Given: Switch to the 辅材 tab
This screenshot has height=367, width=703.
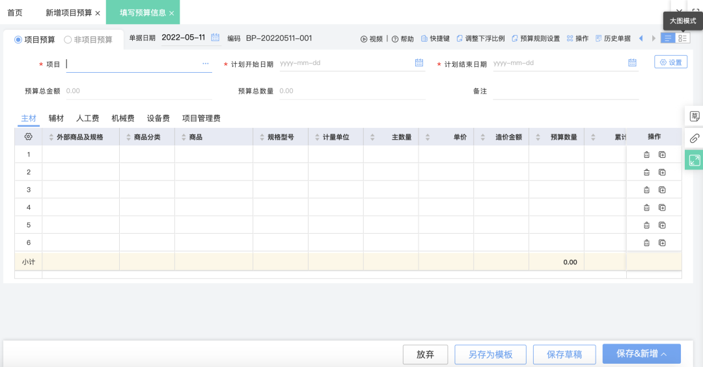Looking at the screenshot, I should (x=56, y=118).
